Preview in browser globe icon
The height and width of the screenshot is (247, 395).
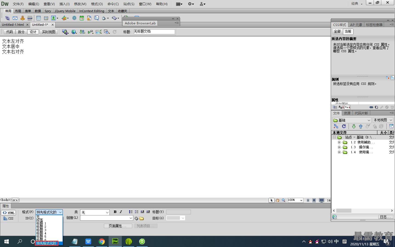point(74,32)
